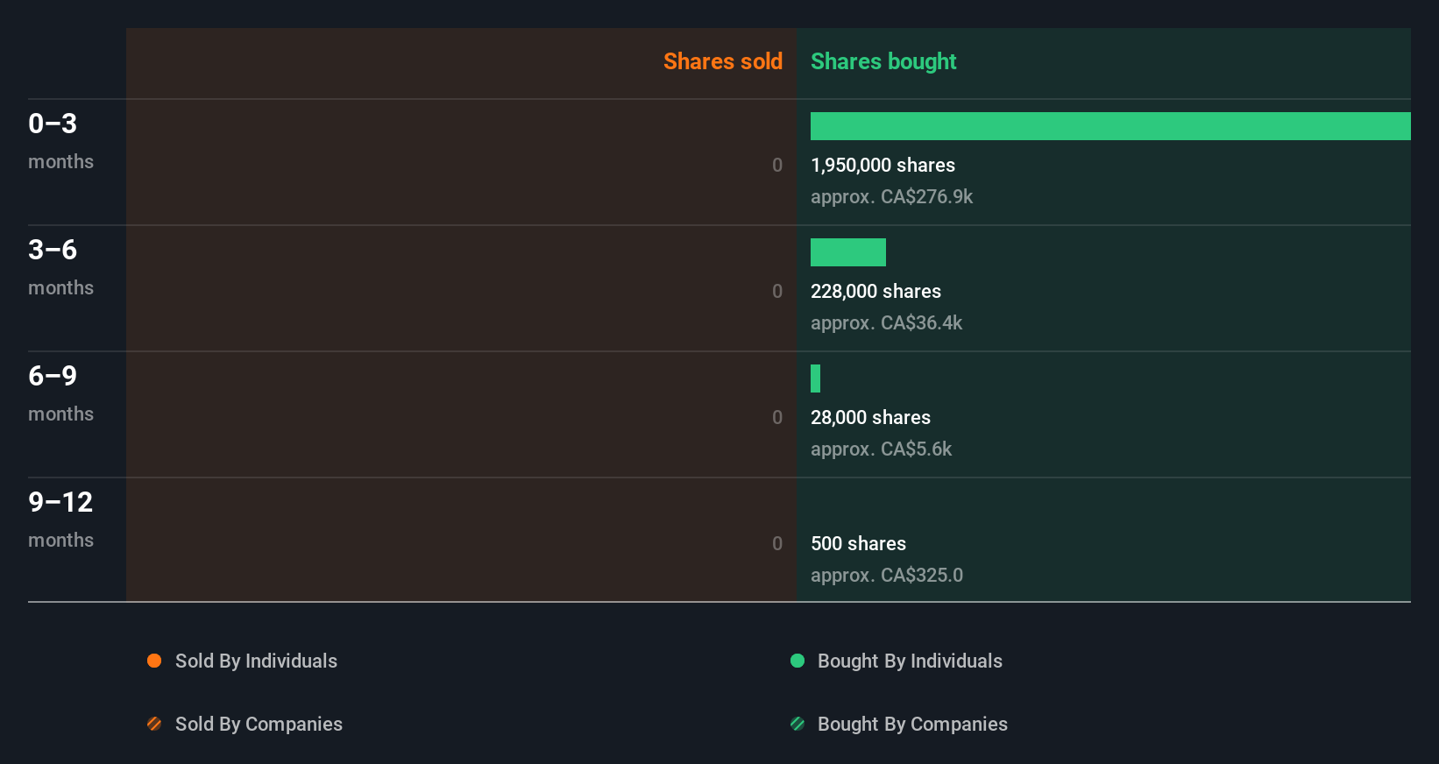1439x764 pixels.
Task: Click the approx. CA$276.9k value
Action: (x=891, y=196)
